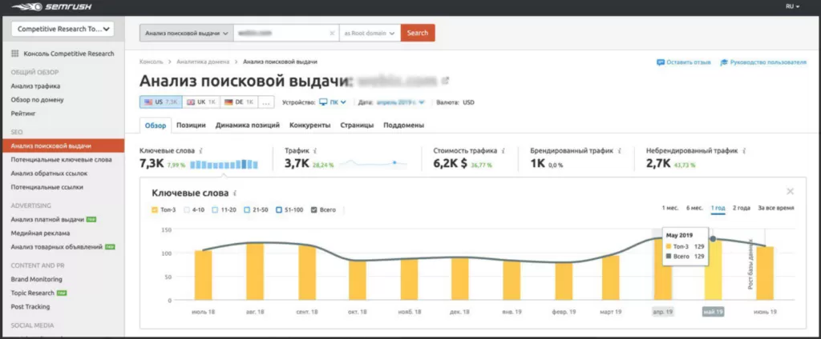Open Обзор по домену in the sidebar

(37, 100)
